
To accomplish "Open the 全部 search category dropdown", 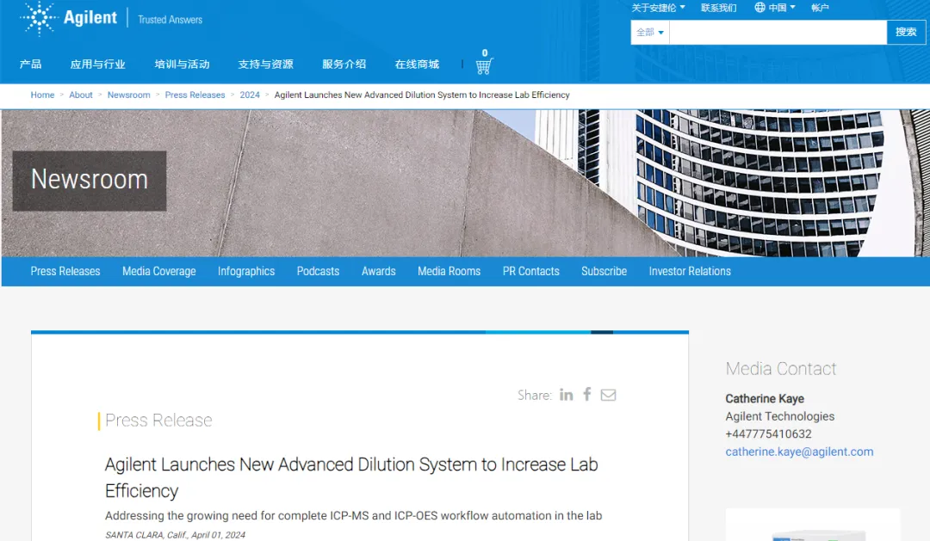I will (x=650, y=33).
